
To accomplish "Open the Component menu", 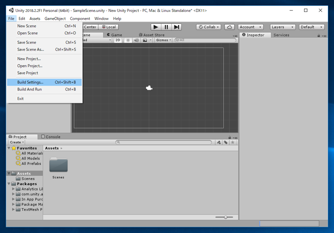I will coord(80,18).
